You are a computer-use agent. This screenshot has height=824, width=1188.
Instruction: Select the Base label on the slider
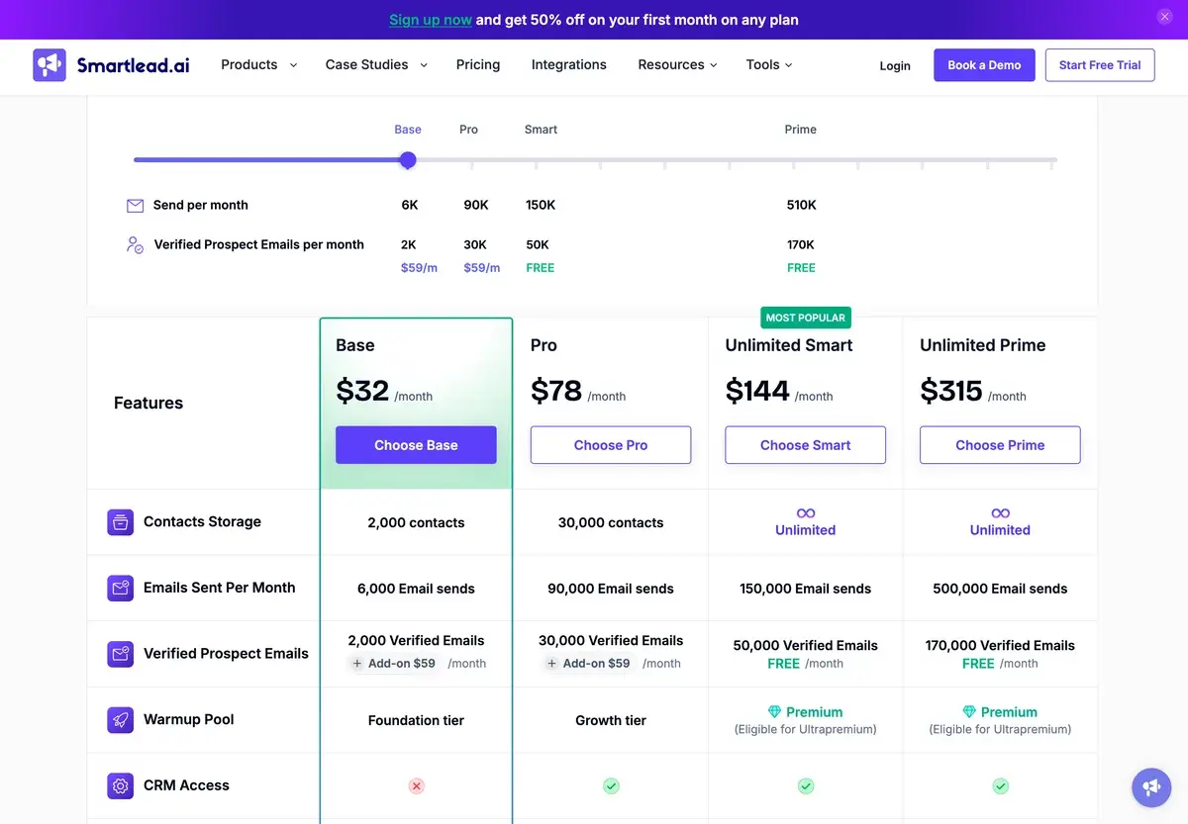408,130
